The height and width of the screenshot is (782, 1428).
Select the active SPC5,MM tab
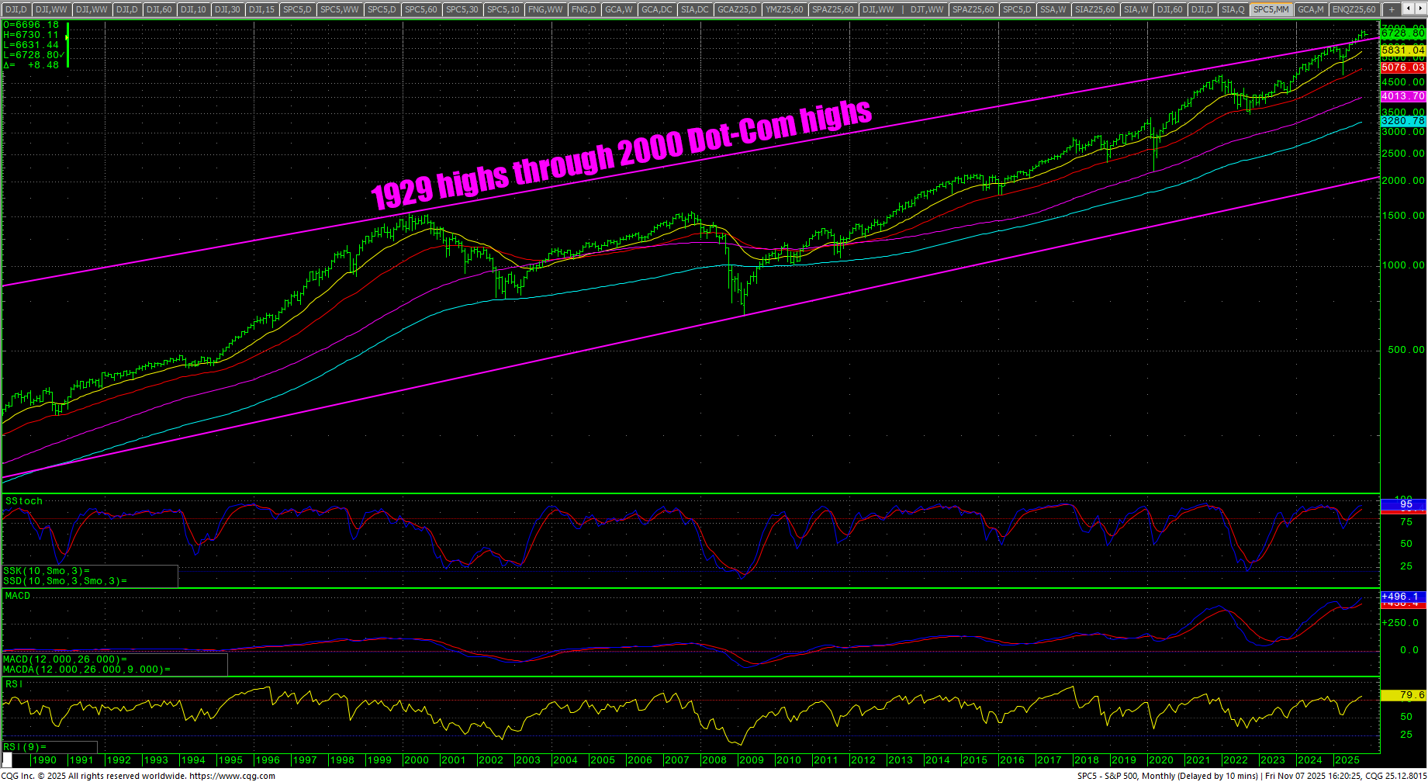(x=1271, y=9)
